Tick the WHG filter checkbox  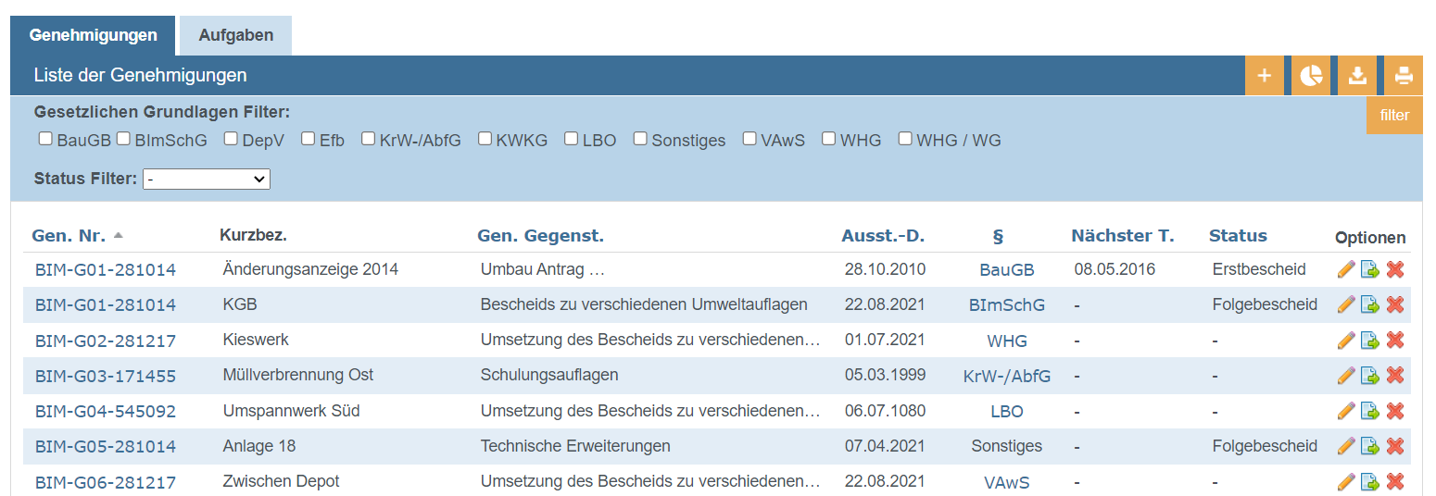click(x=828, y=139)
